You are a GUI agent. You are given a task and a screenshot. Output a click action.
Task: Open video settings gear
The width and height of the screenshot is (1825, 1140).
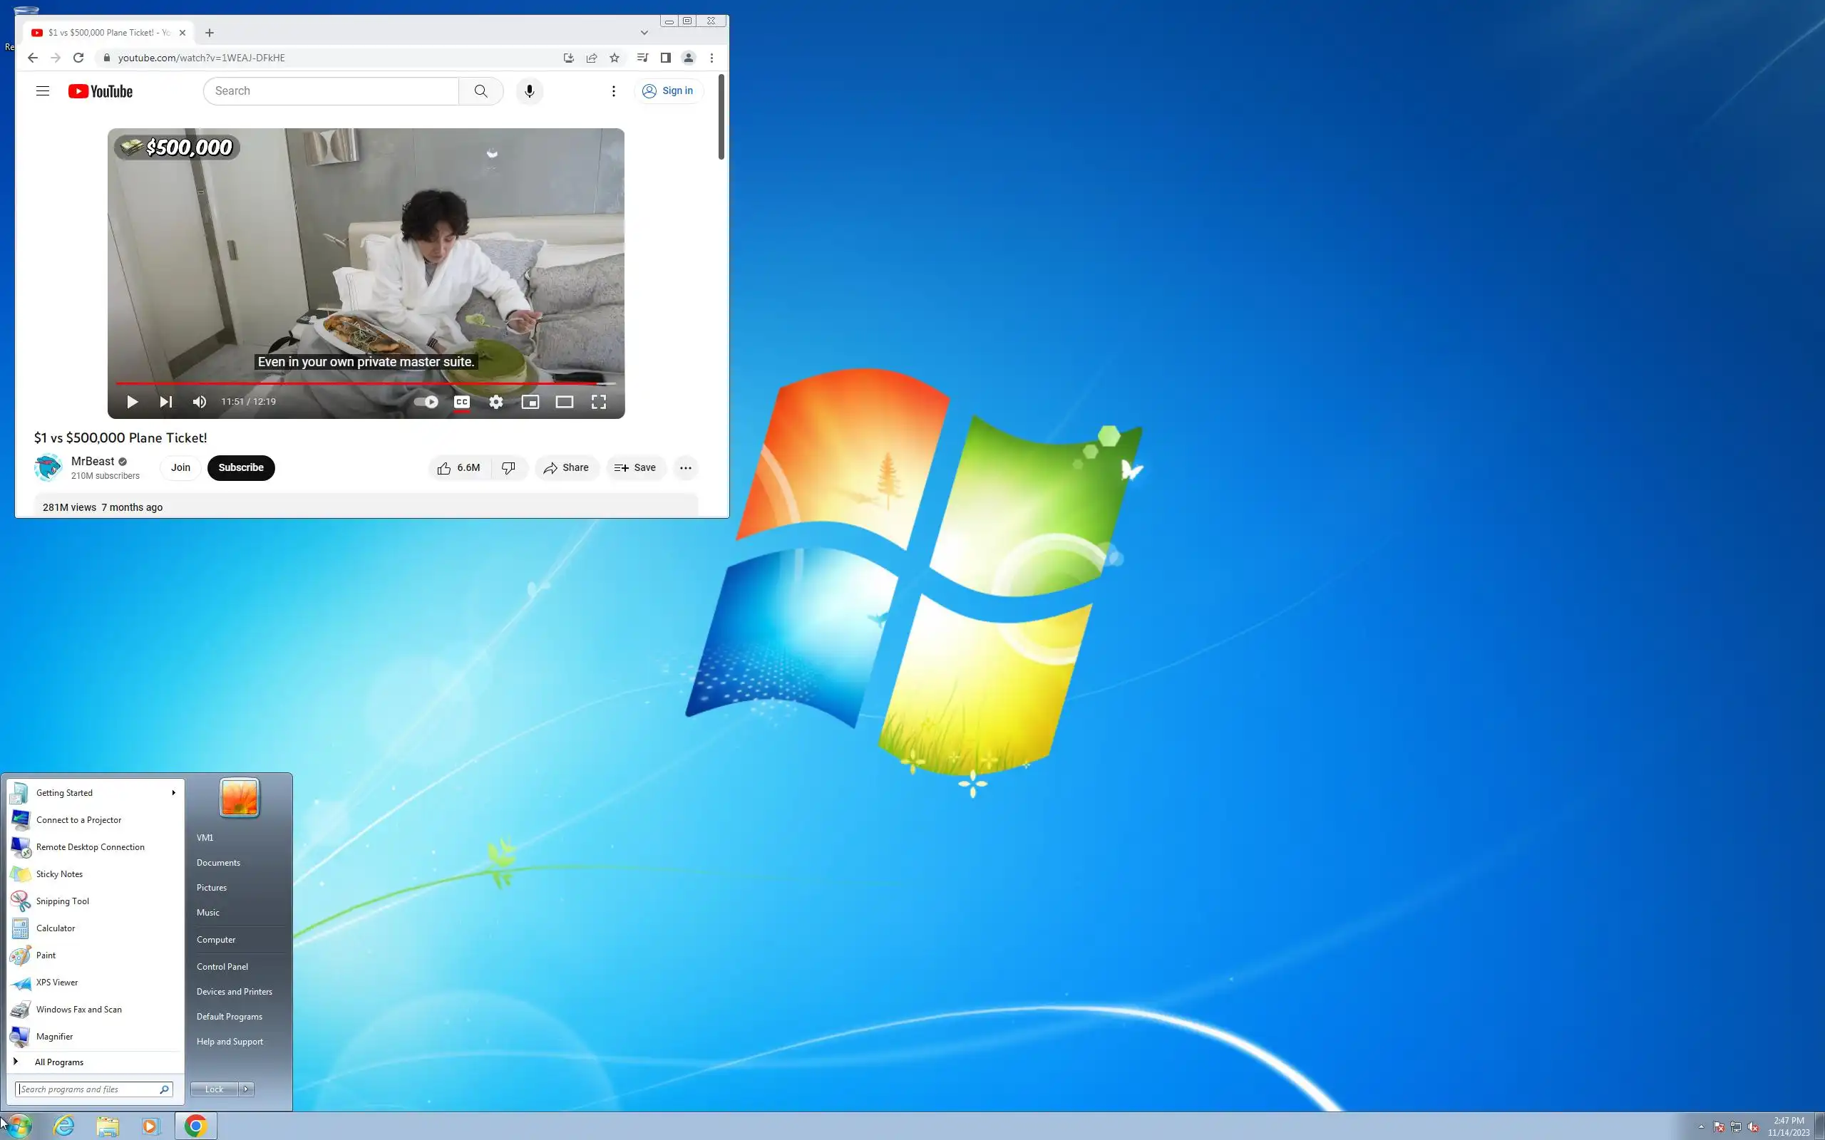495,402
